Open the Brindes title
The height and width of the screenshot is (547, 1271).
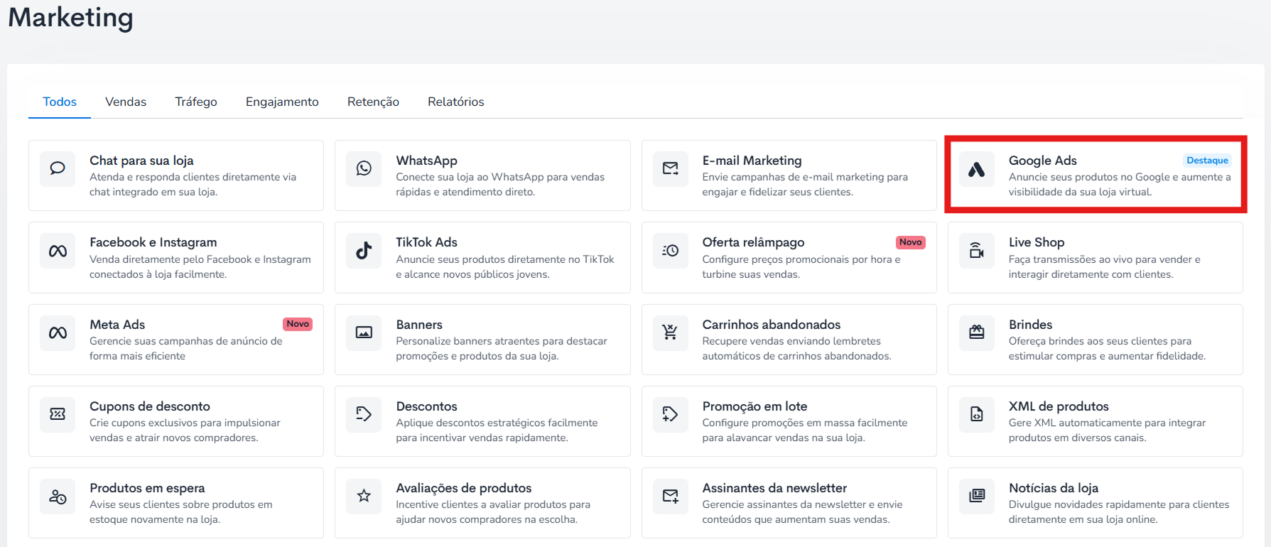click(x=1030, y=325)
